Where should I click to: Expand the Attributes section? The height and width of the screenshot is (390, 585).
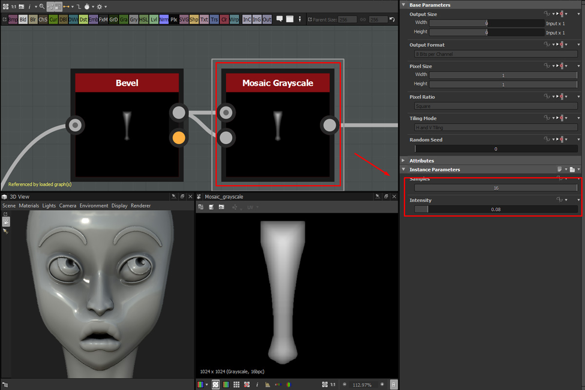(403, 160)
